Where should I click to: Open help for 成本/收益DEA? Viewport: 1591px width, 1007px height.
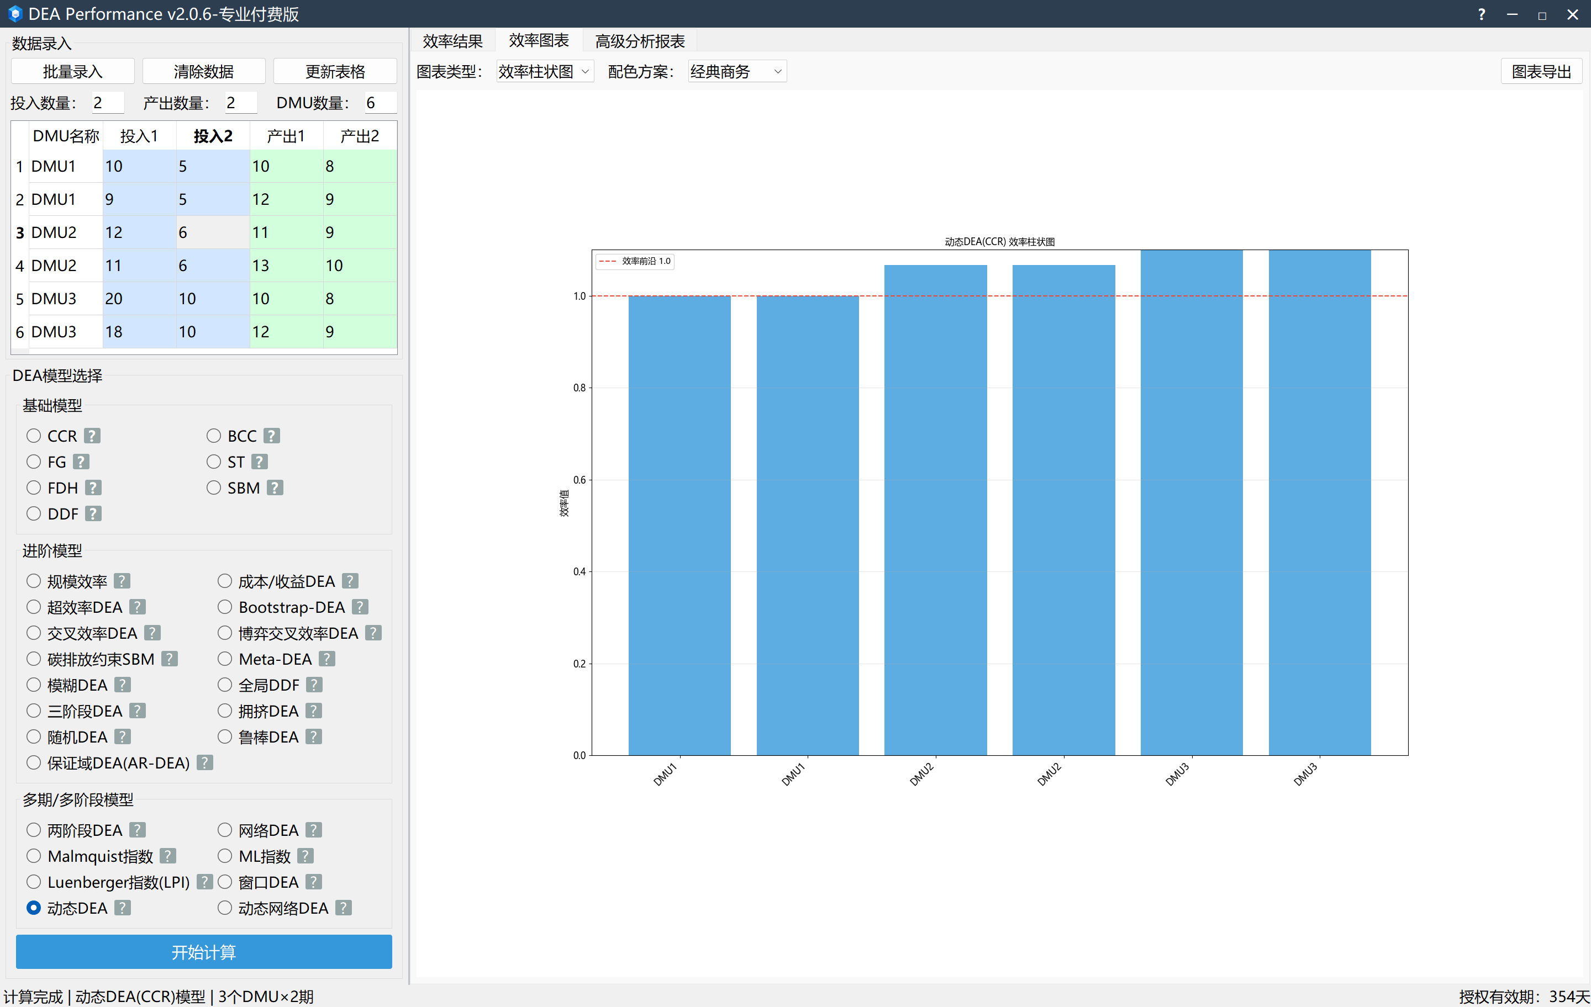coord(350,581)
